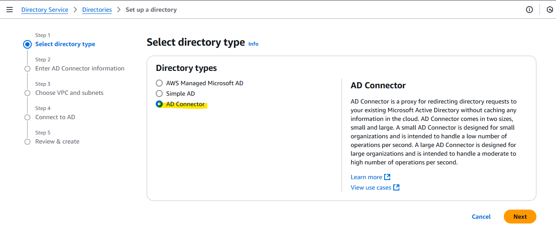This screenshot has width=556, height=237.
Task: Cancel the directory setup
Action: 481,217
